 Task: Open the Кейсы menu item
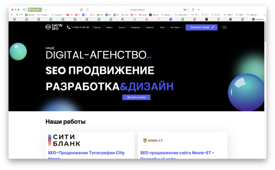pos(110,27)
